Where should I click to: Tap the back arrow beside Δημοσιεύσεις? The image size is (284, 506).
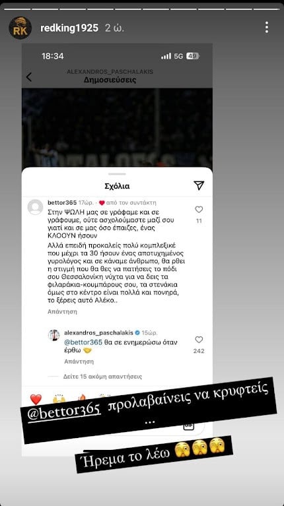pos(29,77)
